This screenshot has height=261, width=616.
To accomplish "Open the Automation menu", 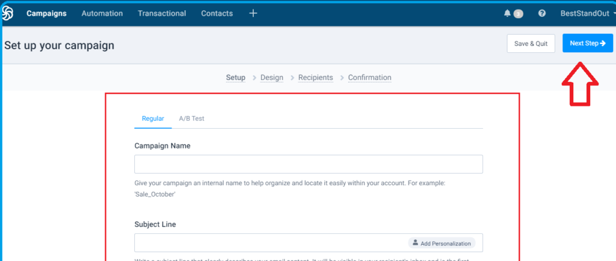I will click(102, 13).
